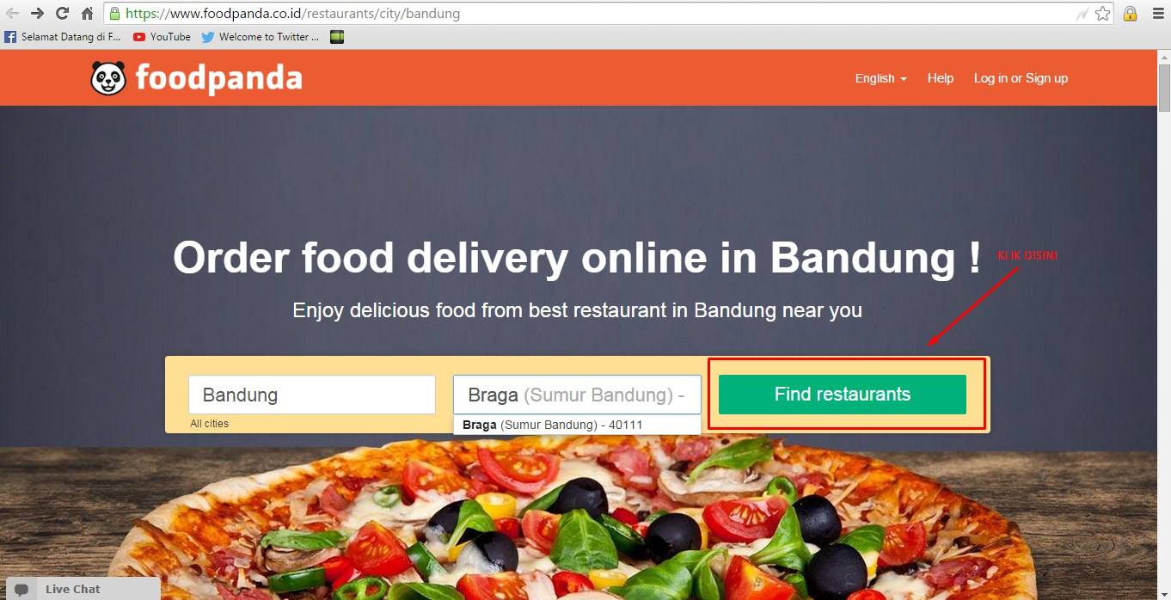Open the Bandung city selector field

312,395
